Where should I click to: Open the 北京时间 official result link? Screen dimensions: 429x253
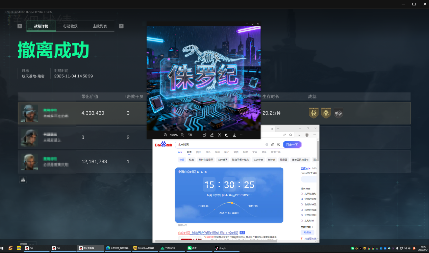208,233
